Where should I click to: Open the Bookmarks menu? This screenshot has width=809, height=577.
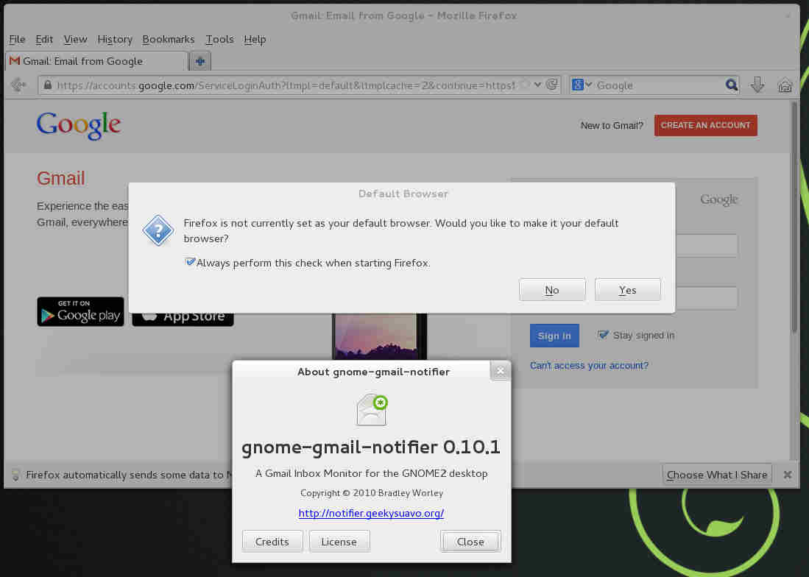coord(168,39)
